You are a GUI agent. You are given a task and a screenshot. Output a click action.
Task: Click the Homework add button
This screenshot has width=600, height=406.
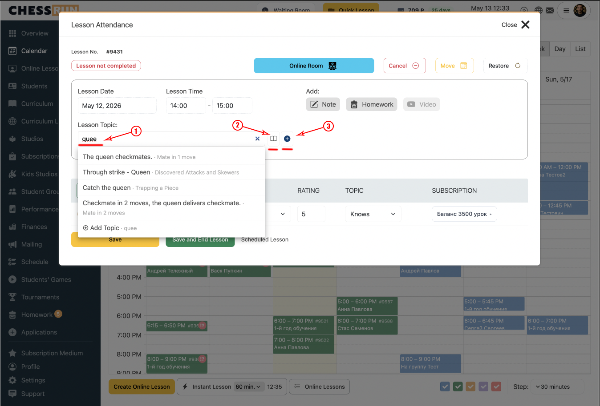372,104
